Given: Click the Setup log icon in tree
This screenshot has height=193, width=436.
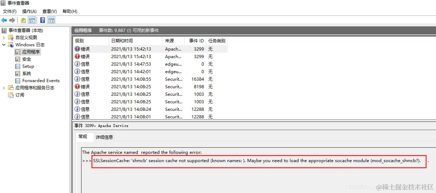Looking at the screenshot, I should pos(18,66).
